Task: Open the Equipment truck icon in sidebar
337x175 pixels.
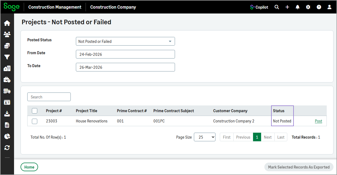Action: [x=7, y=91]
